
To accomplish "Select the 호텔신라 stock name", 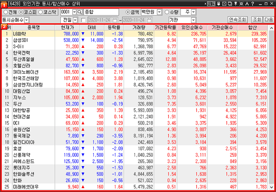I will click(x=22, y=66).
